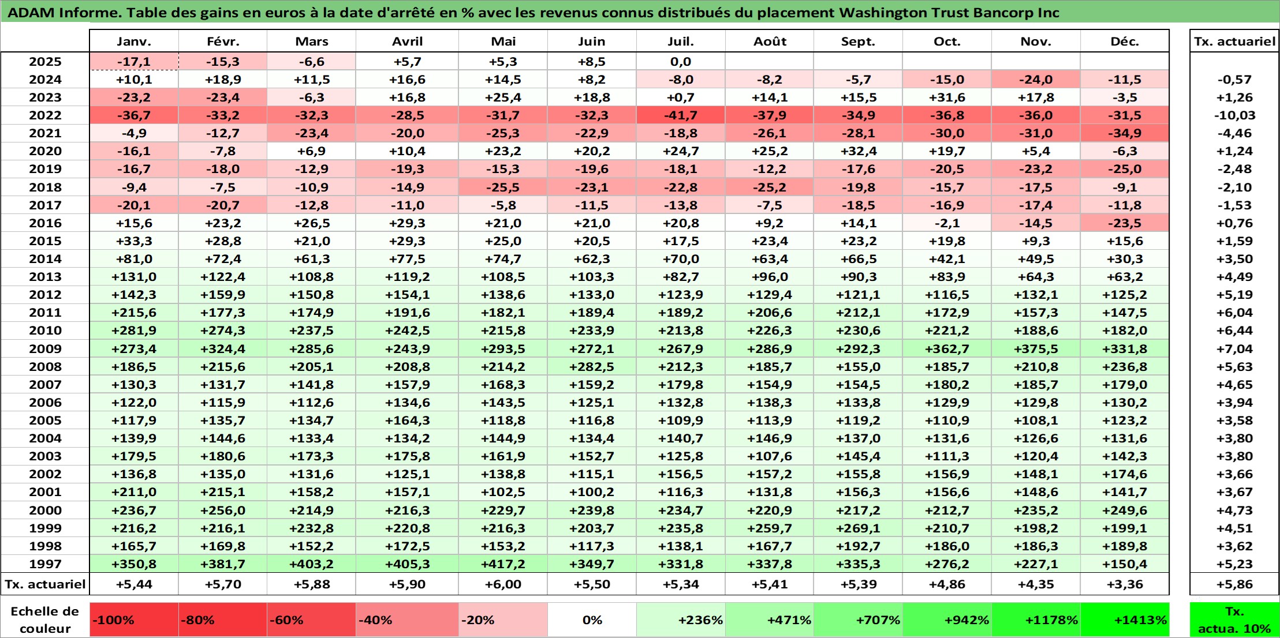The image size is (1280, 638).
Task: Click the -34,9 cell for December 2021
Action: [1125, 133]
